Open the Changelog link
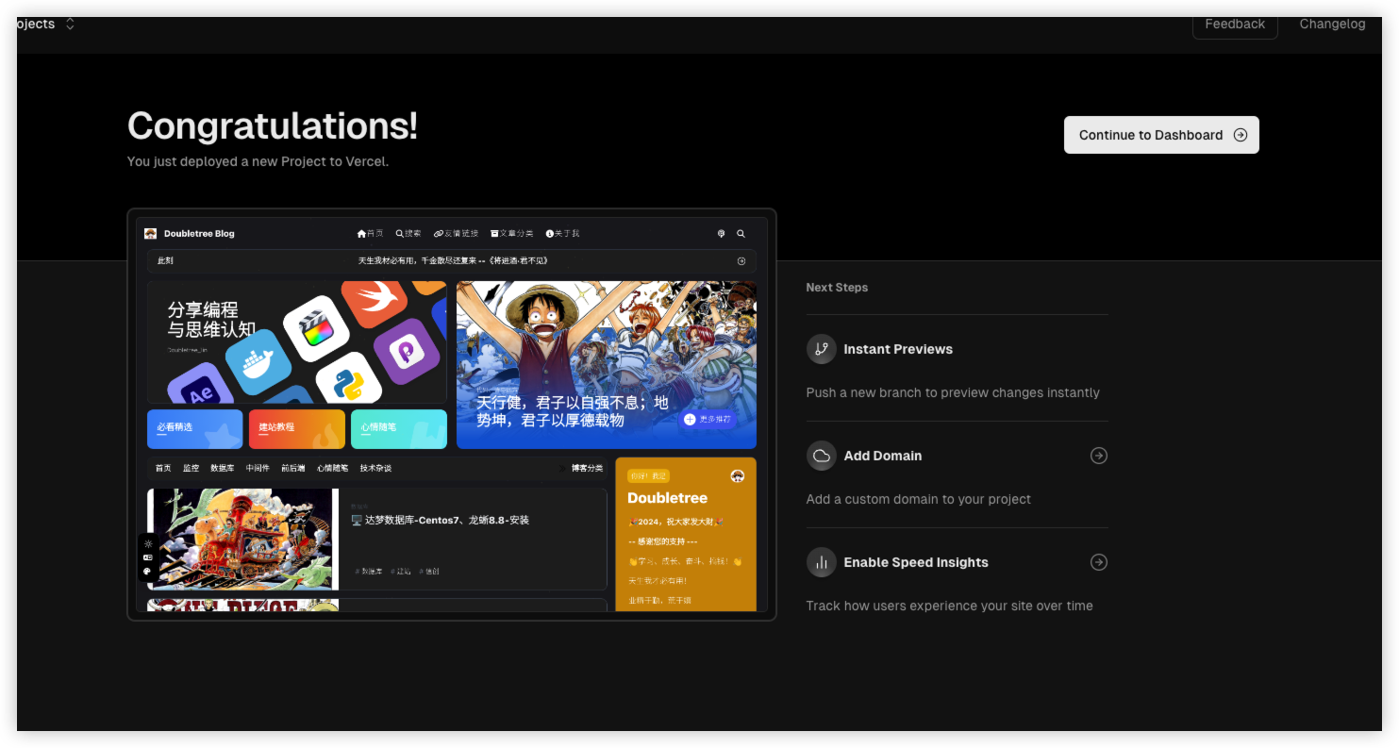This screenshot has height=748, width=1399. [1332, 25]
